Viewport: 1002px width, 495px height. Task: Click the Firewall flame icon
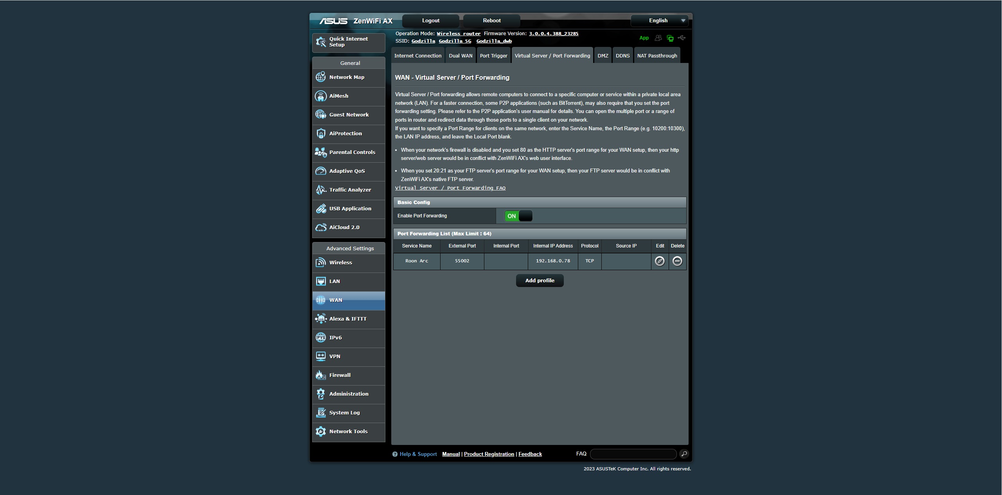pyautogui.click(x=321, y=375)
